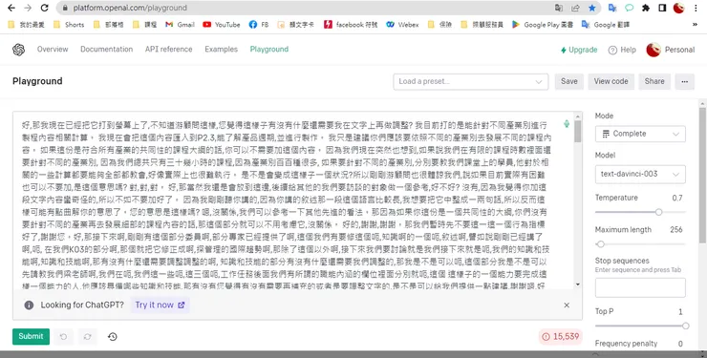
Task: Open the Overview tab
Action: [x=53, y=49]
